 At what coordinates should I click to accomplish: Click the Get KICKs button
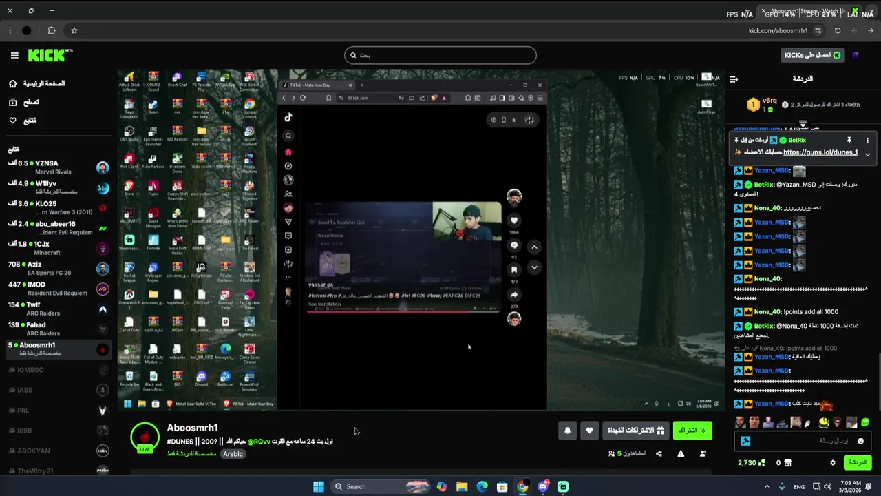coord(812,55)
